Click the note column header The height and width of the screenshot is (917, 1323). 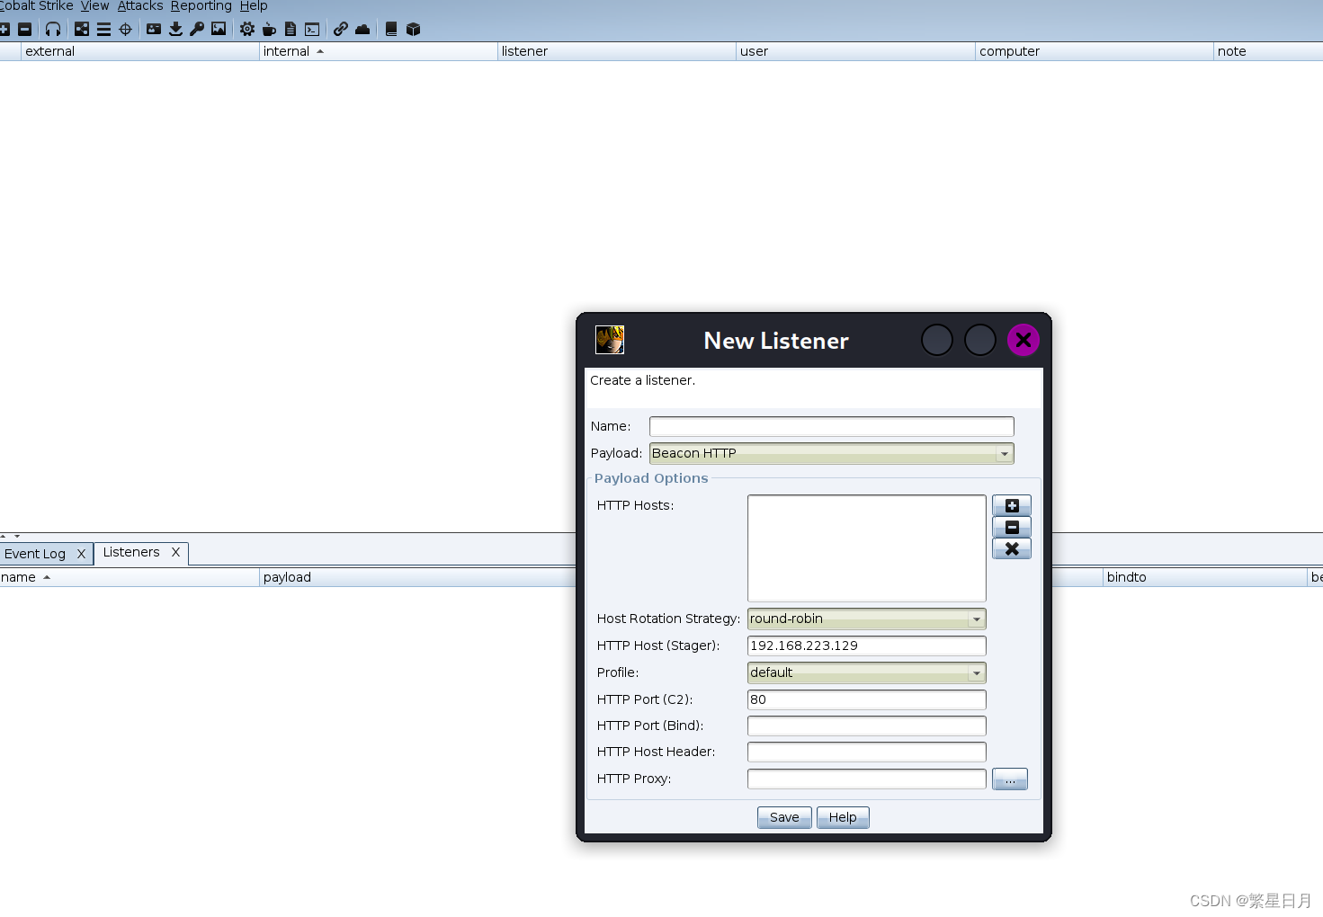click(x=1268, y=51)
